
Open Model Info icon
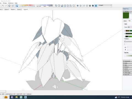tap(13, 6)
